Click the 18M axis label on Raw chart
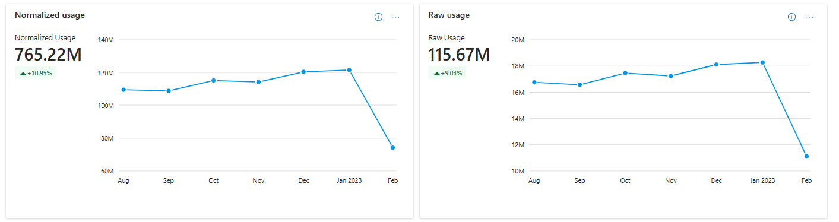 [x=518, y=66]
